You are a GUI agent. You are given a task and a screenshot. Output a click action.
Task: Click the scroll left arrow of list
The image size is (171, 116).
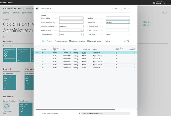click(35, 109)
